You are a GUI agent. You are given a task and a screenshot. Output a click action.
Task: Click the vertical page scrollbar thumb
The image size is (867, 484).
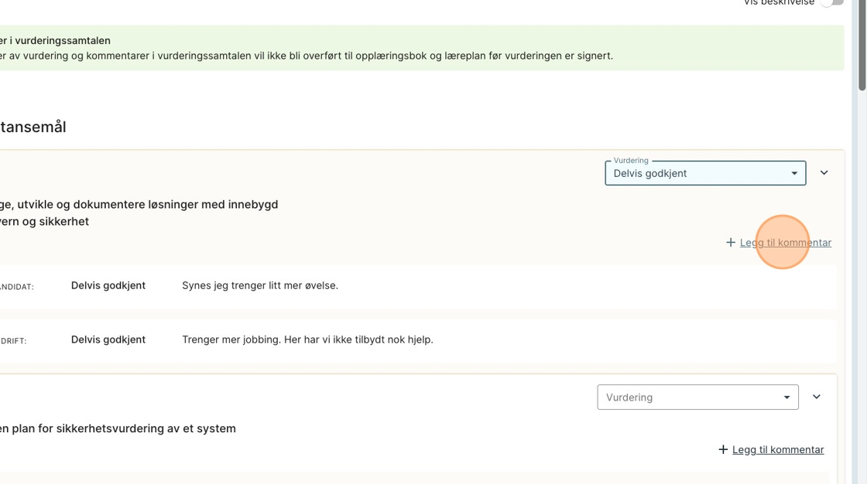[x=862, y=46]
